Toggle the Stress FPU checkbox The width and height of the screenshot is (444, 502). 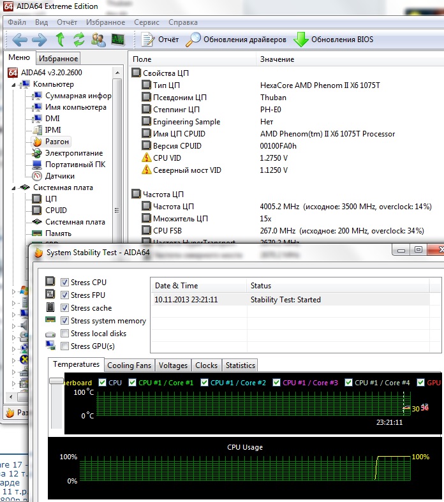[x=64, y=295]
